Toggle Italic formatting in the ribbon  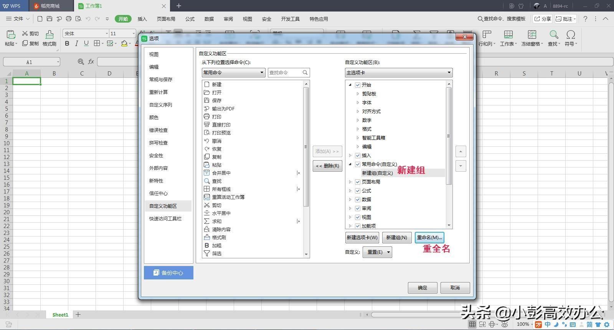click(x=76, y=43)
